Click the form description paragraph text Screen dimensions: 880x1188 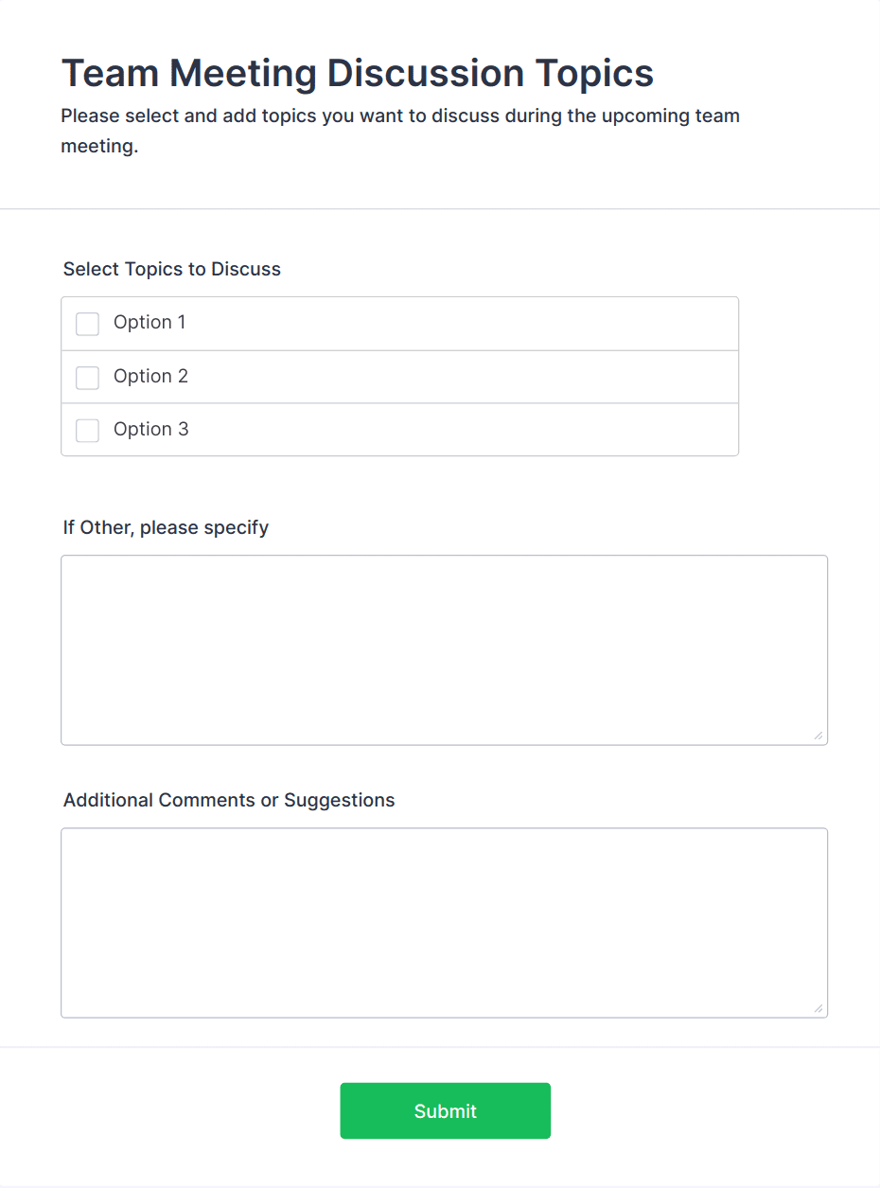400,132
